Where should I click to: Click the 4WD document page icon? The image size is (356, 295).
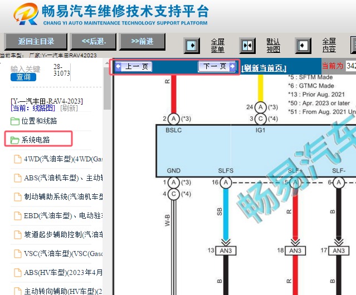coord(18,159)
